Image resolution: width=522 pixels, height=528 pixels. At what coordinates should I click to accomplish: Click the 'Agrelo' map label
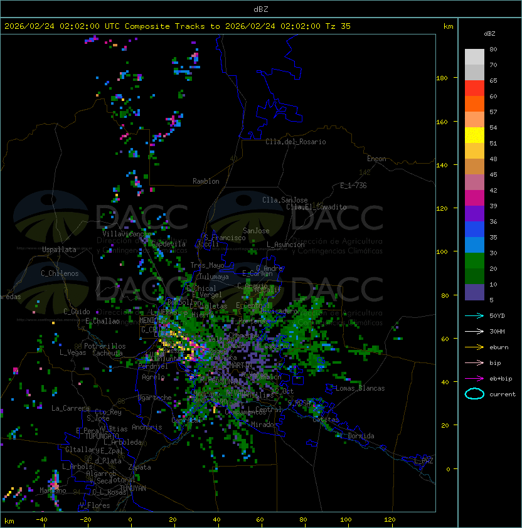pos(153,377)
